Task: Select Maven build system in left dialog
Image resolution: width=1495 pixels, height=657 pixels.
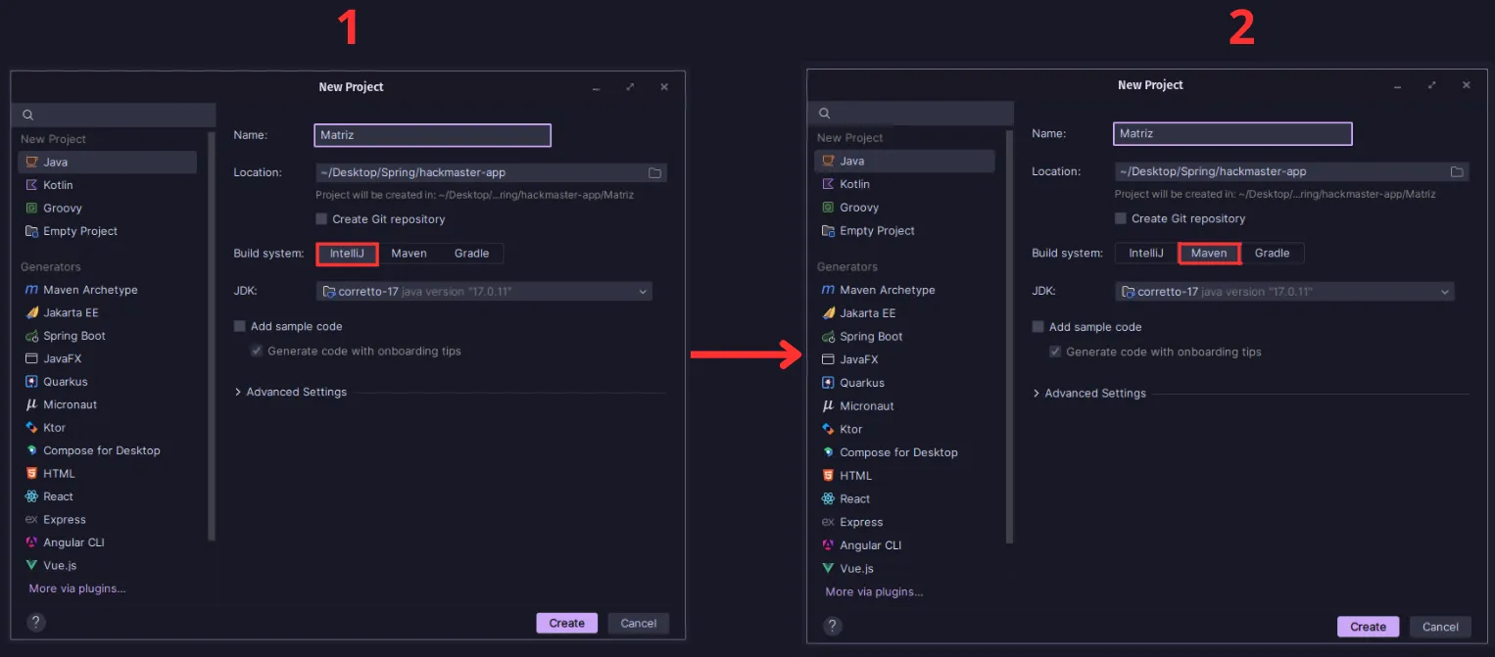Action: pos(409,254)
